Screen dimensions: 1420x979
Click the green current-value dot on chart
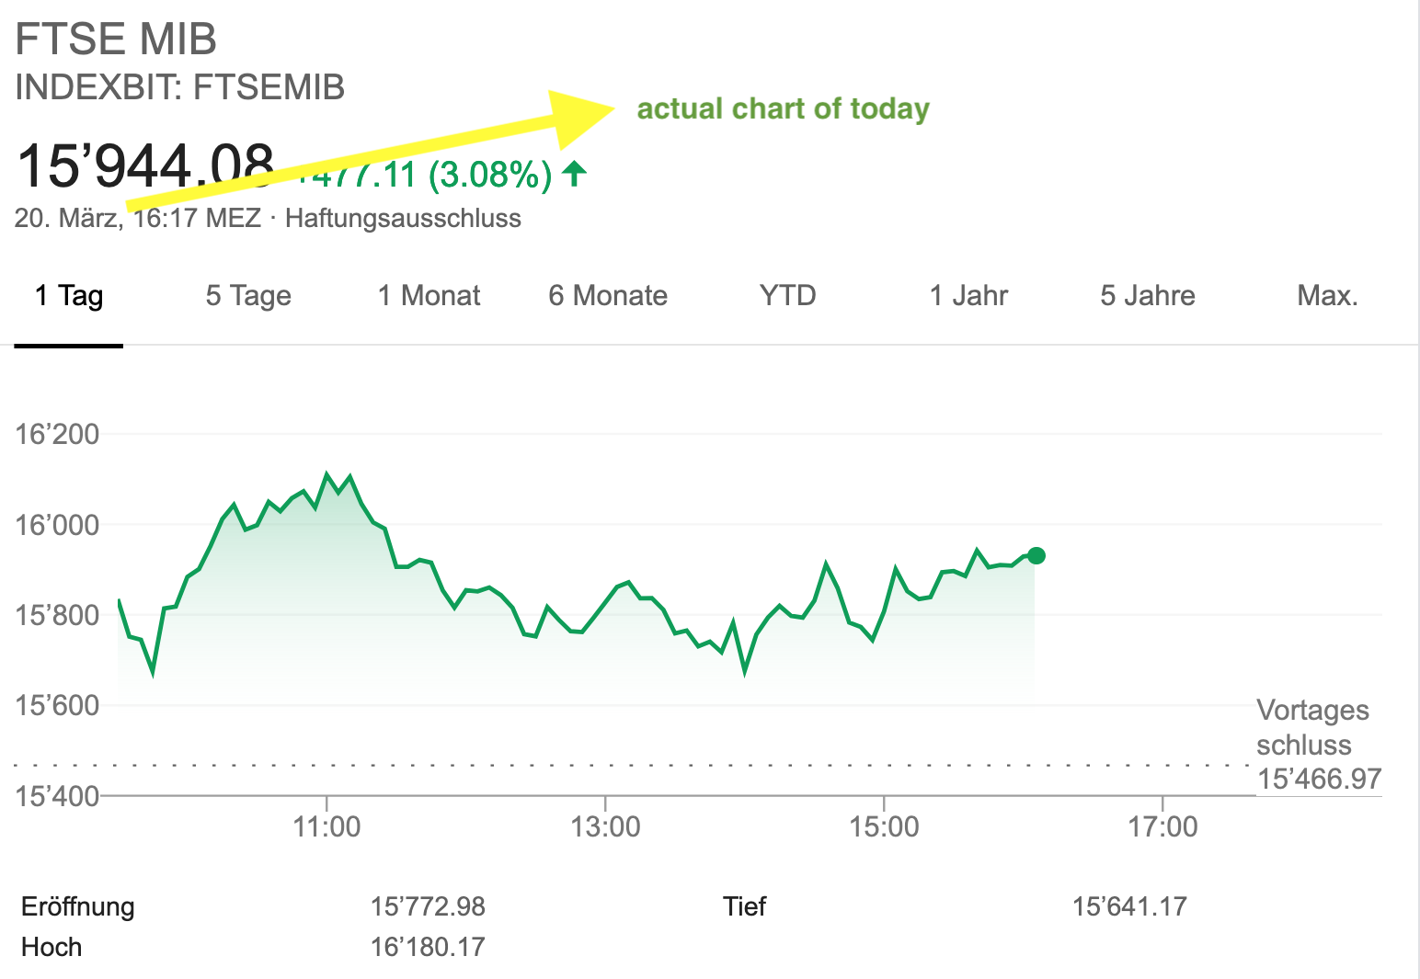[x=1036, y=555]
